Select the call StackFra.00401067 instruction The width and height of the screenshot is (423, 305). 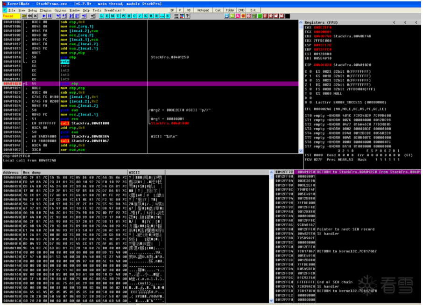85,141
